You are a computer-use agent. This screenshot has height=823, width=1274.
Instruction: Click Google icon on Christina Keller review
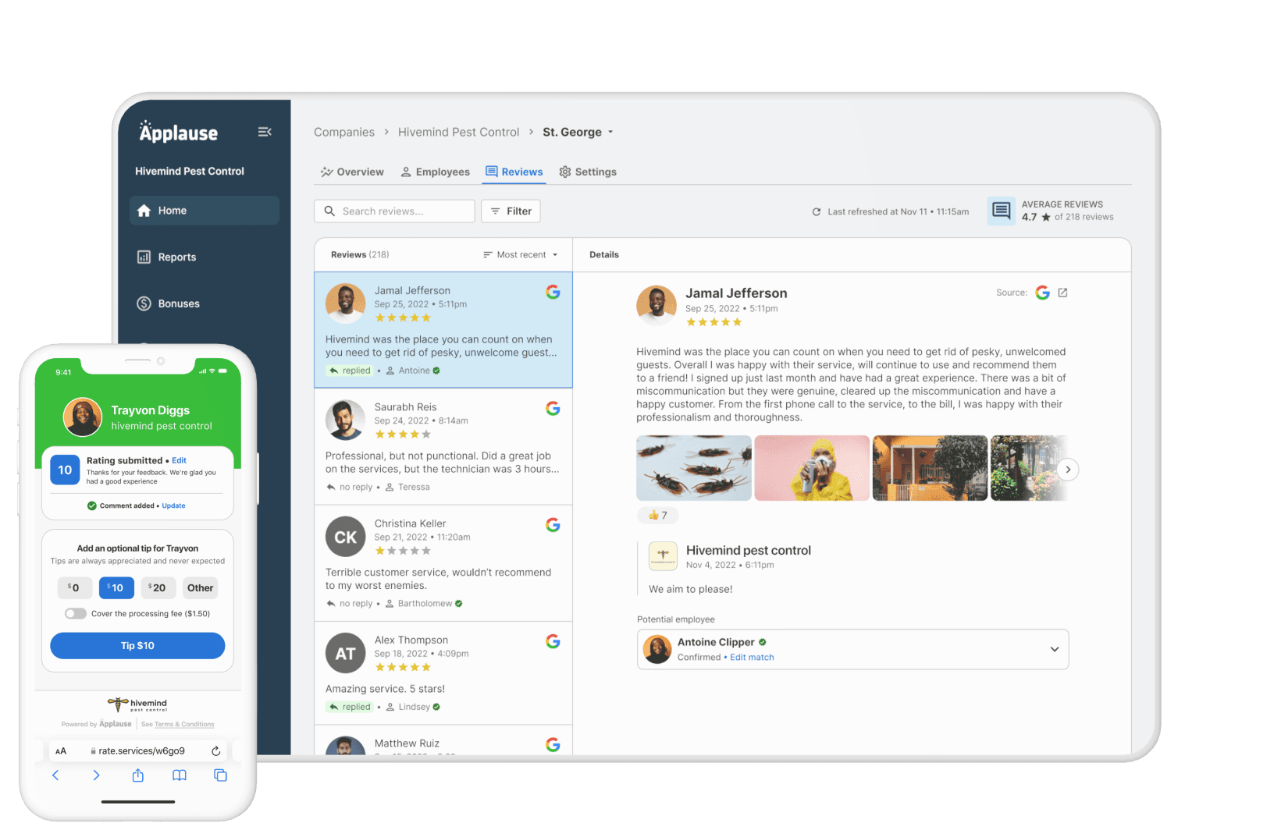tap(553, 525)
